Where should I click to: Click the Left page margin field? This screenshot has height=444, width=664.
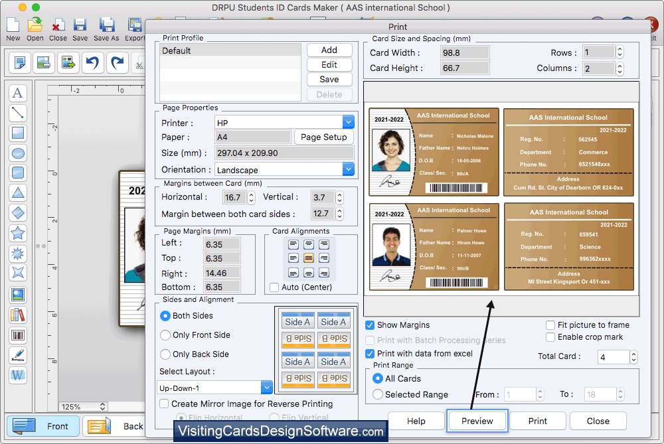pos(222,244)
